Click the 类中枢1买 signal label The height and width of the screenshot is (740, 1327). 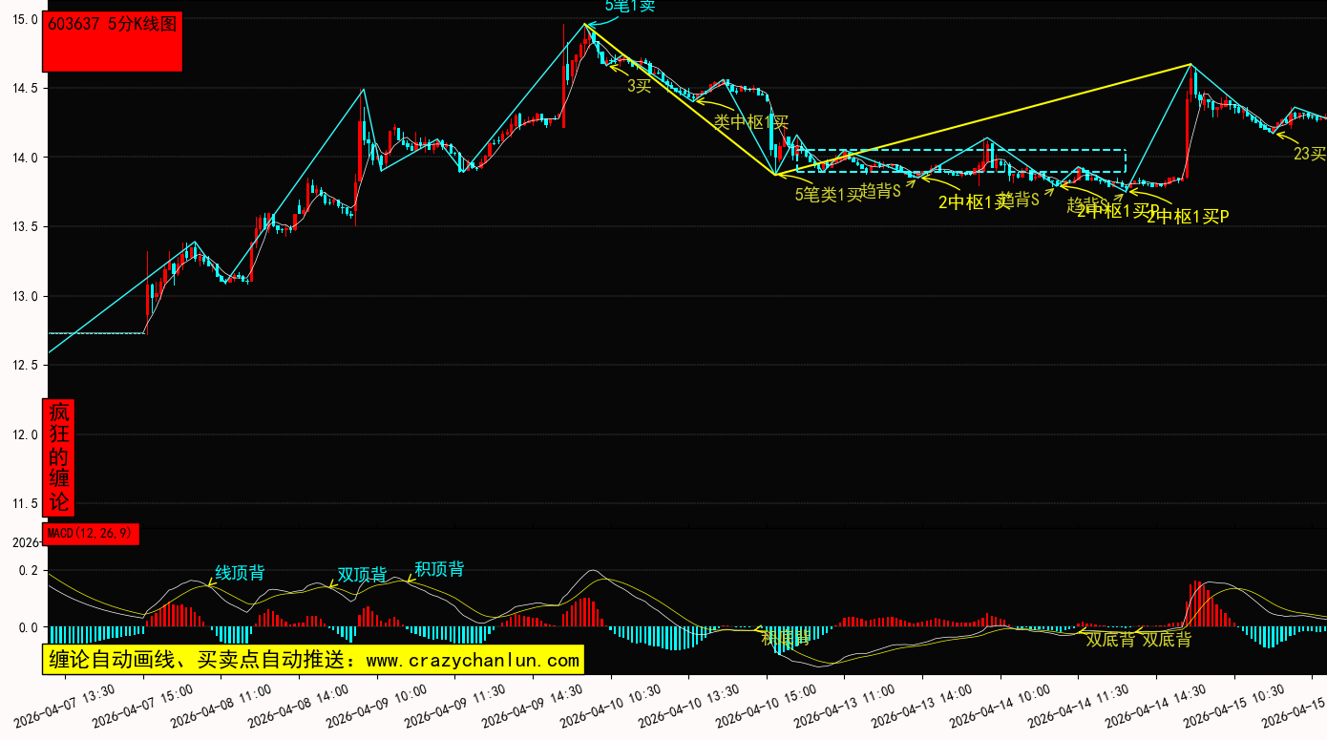[x=751, y=122]
